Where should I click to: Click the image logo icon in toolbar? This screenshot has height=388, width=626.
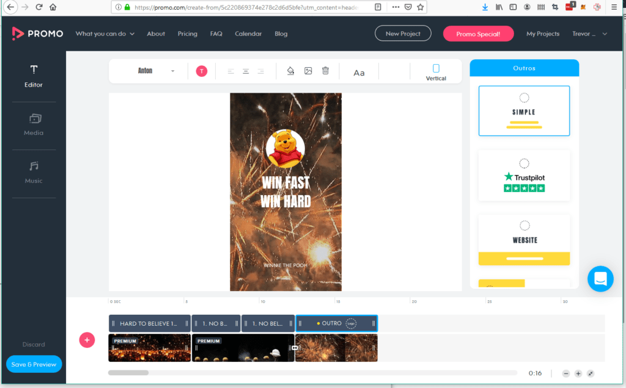coord(308,71)
